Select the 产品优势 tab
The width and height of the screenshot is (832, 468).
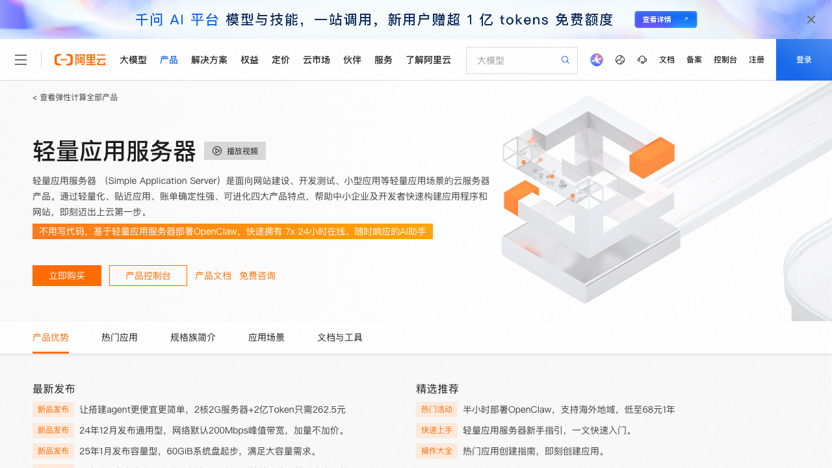(x=51, y=337)
